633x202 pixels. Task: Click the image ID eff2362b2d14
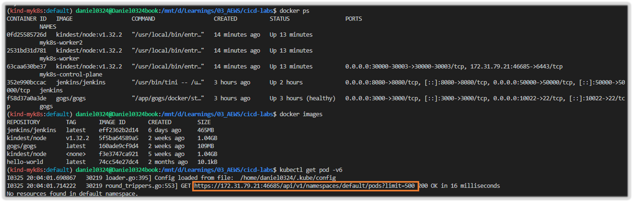pos(119,130)
